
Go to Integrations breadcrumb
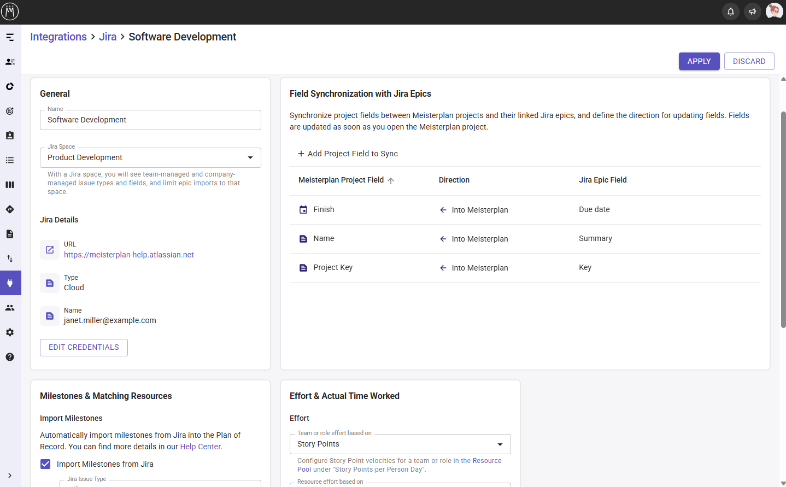[x=58, y=37]
